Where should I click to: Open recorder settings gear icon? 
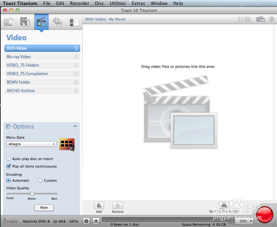86,221
